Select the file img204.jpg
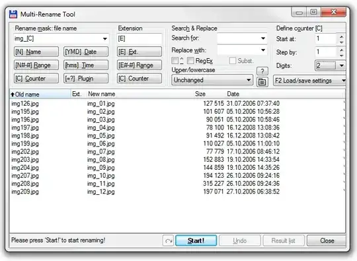 (25, 167)
